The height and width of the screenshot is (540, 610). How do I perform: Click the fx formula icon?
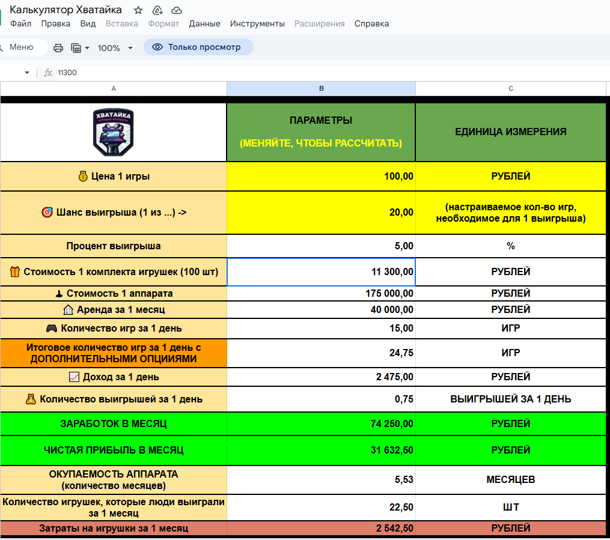pyautogui.click(x=49, y=73)
